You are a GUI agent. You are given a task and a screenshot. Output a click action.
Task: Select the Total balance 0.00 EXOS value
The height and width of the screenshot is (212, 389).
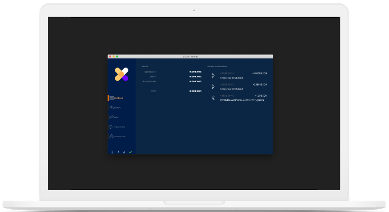coord(195,91)
